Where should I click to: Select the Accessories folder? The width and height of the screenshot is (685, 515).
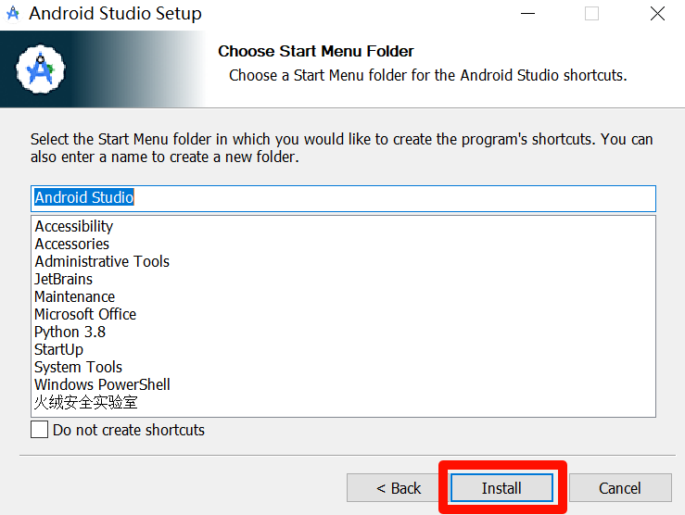tap(72, 244)
